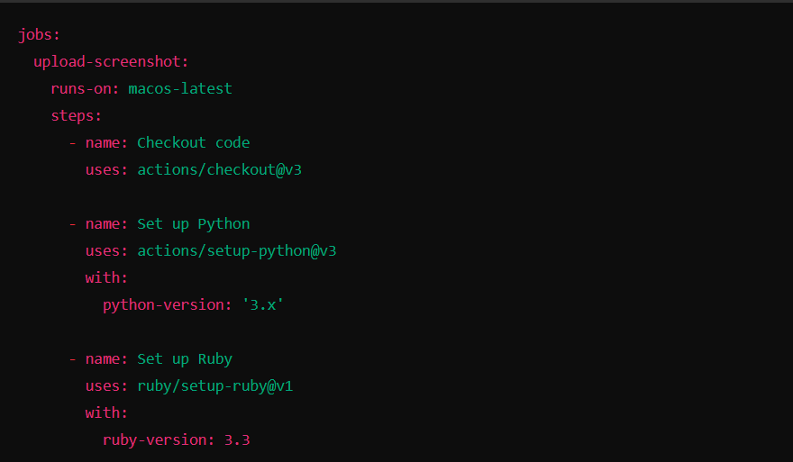Image resolution: width=793 pixels, height=462 pixels.
Task: Click "name:" key of the Checkout code step
Action: coord(107,142)
